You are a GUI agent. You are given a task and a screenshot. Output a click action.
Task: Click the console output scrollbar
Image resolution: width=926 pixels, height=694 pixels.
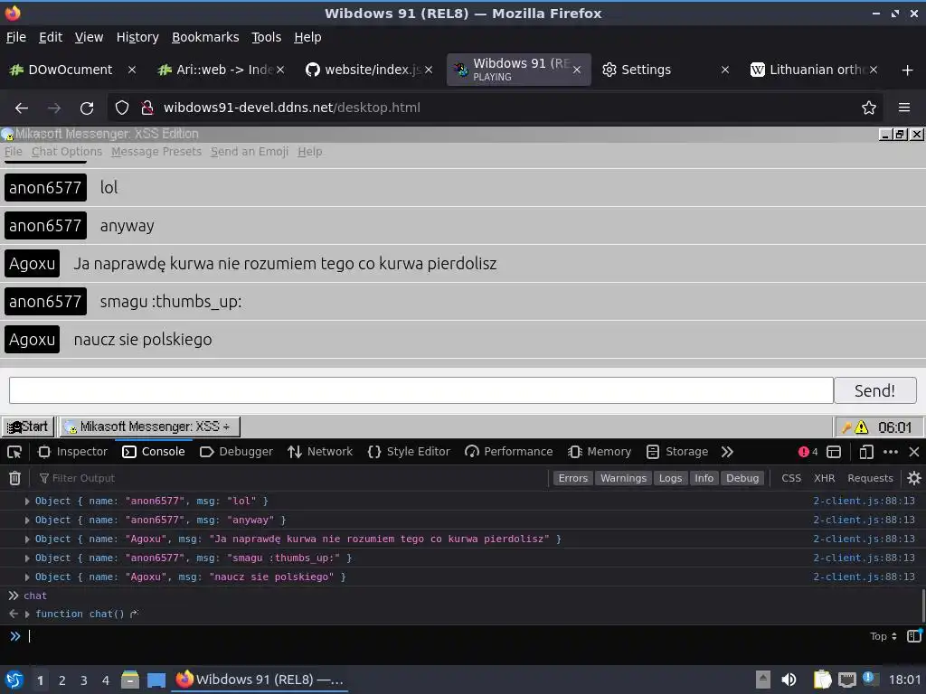922,605
